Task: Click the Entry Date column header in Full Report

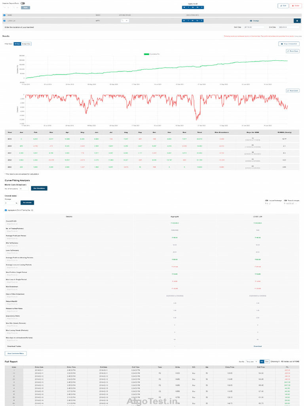Action: 39,367
